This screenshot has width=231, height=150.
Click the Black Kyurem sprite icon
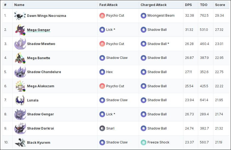coord(20,142)
